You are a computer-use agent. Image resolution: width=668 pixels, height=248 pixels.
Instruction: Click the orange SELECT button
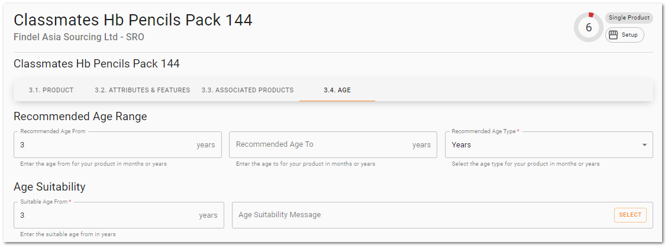[x=630, y=215]
